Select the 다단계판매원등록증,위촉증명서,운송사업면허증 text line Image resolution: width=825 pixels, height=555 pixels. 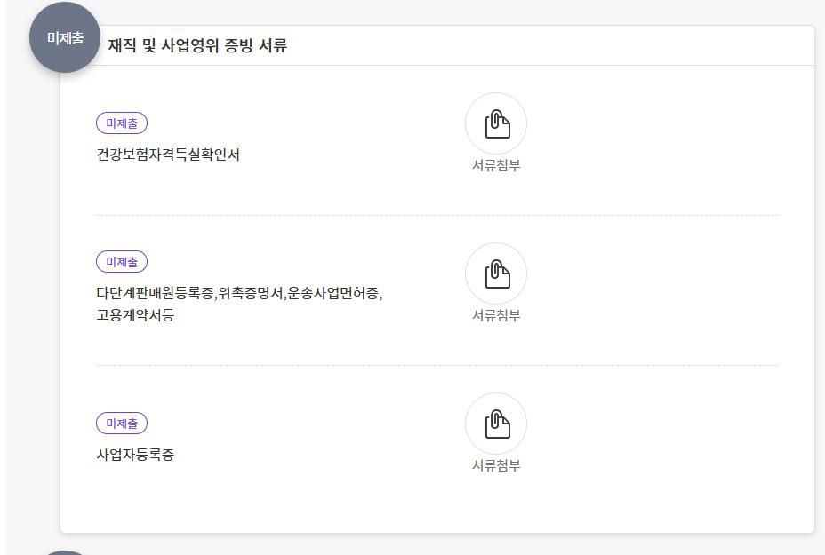(x=239, y=293)
